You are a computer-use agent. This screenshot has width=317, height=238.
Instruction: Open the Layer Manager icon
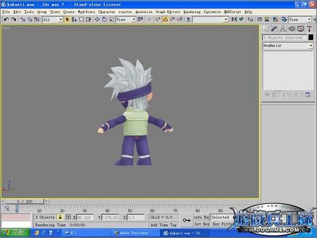coord(250,20)
